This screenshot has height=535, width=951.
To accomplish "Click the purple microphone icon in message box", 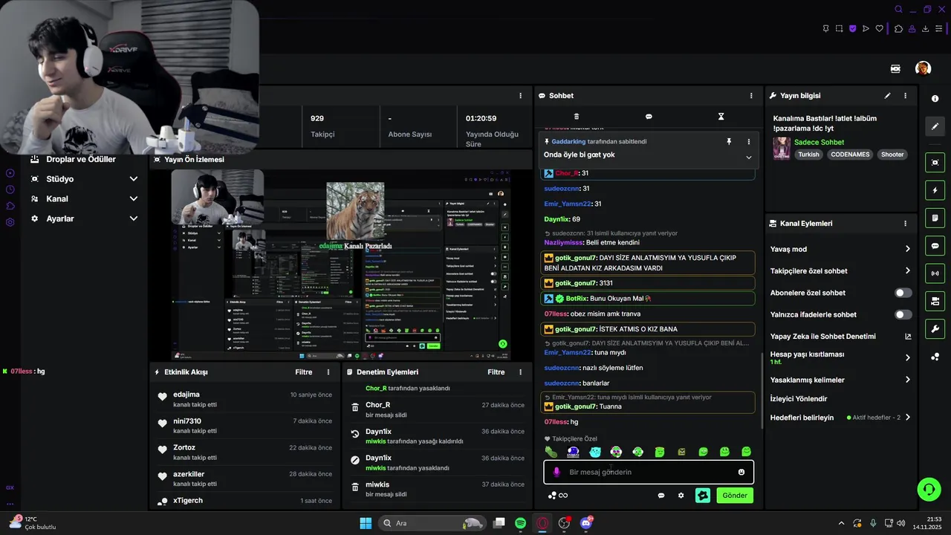I will pos(556,472).
